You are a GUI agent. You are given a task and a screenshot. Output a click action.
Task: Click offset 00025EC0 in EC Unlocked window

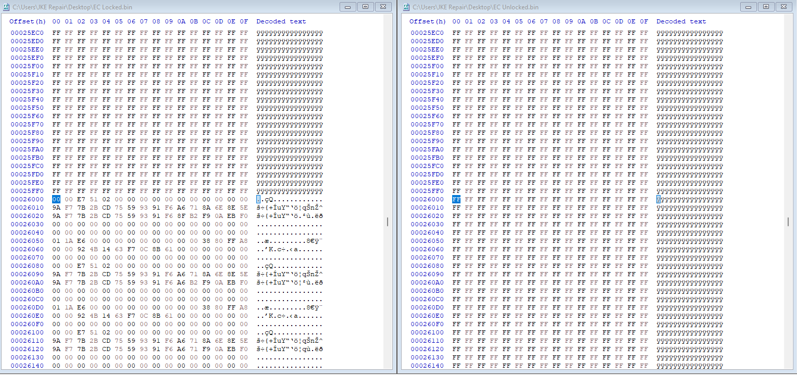[427, 33]
